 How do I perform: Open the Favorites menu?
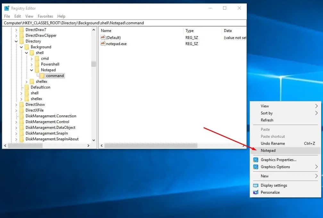coord(45,16)
